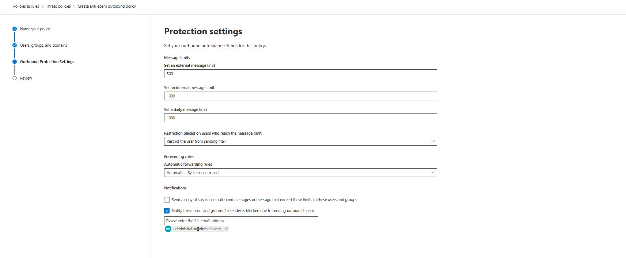The height and width of the screenshot is (258, 626).
Task: Click the Outbound Protection Settings step circle
Action: [15, 62]
